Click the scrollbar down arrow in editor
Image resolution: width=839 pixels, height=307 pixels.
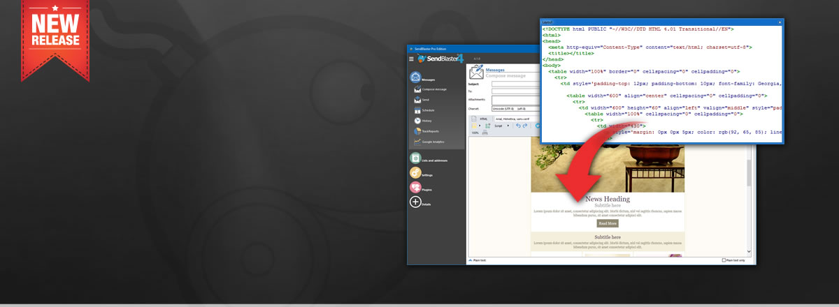click(749, 251)
